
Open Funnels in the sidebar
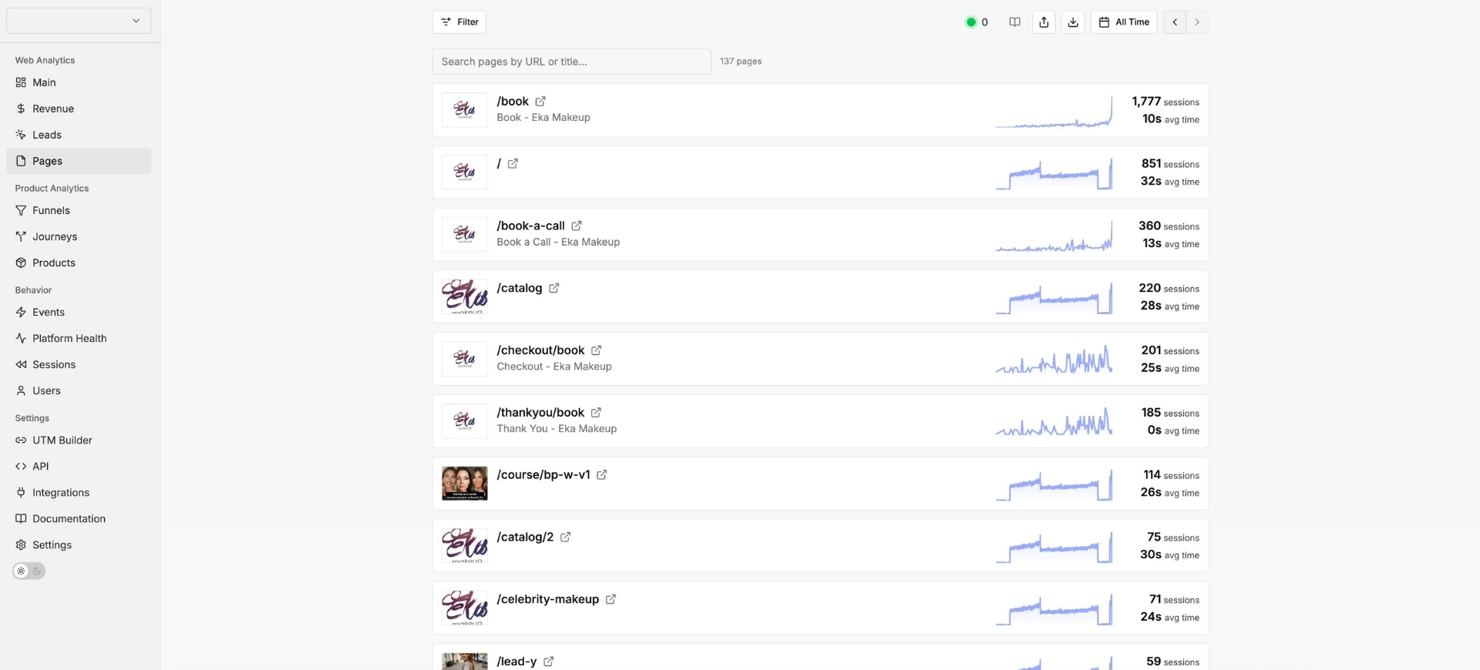click(79, 211)
